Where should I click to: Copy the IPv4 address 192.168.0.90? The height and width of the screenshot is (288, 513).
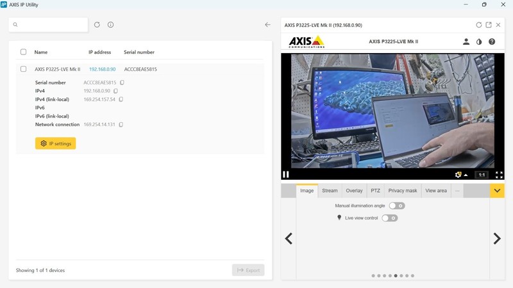point(115,91)
